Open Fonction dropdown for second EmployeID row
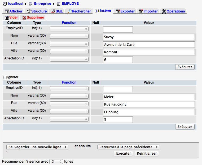This screenshot has width=202, height=165. click(69, 89)
